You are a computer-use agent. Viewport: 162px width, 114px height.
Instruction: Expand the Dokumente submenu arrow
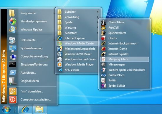click(x=54, y=40)
